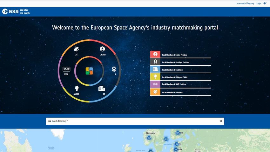This screenshot has height=152, width=270.
Task: Click the 20350 entity profiles count
Action: point(103,55)
